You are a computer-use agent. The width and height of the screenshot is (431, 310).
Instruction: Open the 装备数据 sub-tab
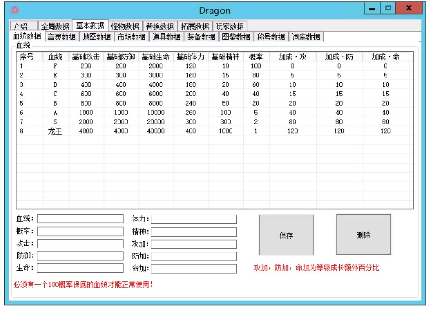[201, 37]
